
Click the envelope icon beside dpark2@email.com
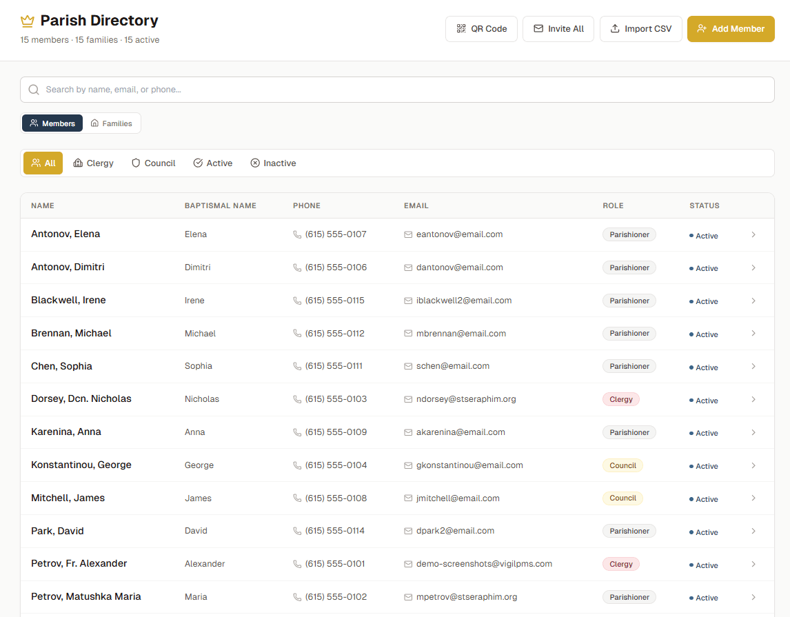click(408, 532)
